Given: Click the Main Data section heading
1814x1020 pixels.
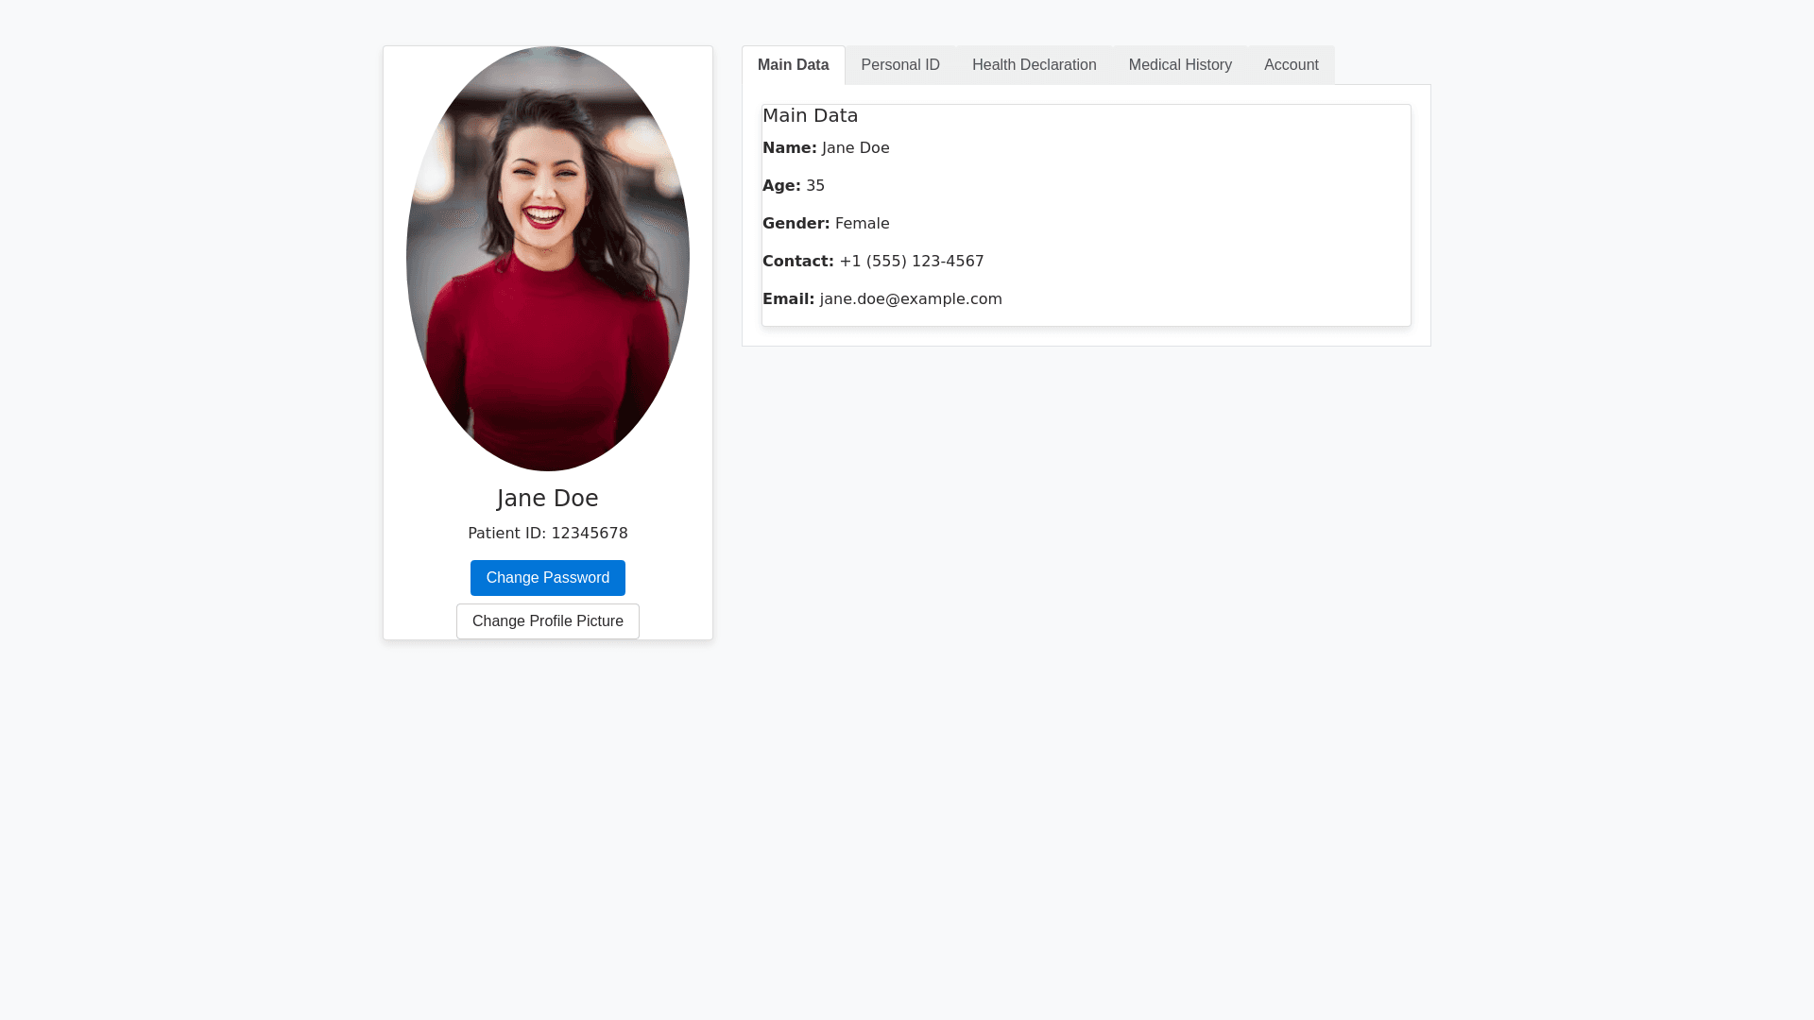Looking at the screenshot, I should point(810,116).
